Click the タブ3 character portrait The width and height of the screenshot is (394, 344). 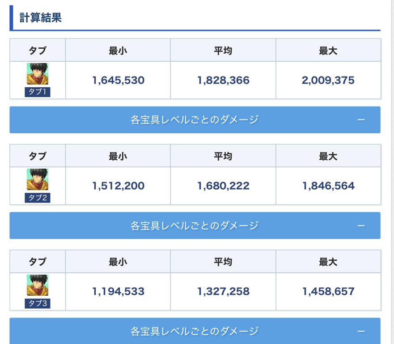tap(38, 285)
